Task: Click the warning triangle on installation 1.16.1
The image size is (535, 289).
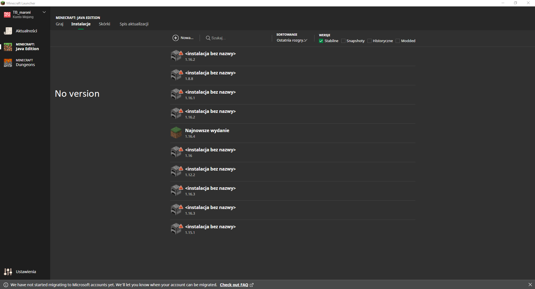Action: [x=181, y=92]
